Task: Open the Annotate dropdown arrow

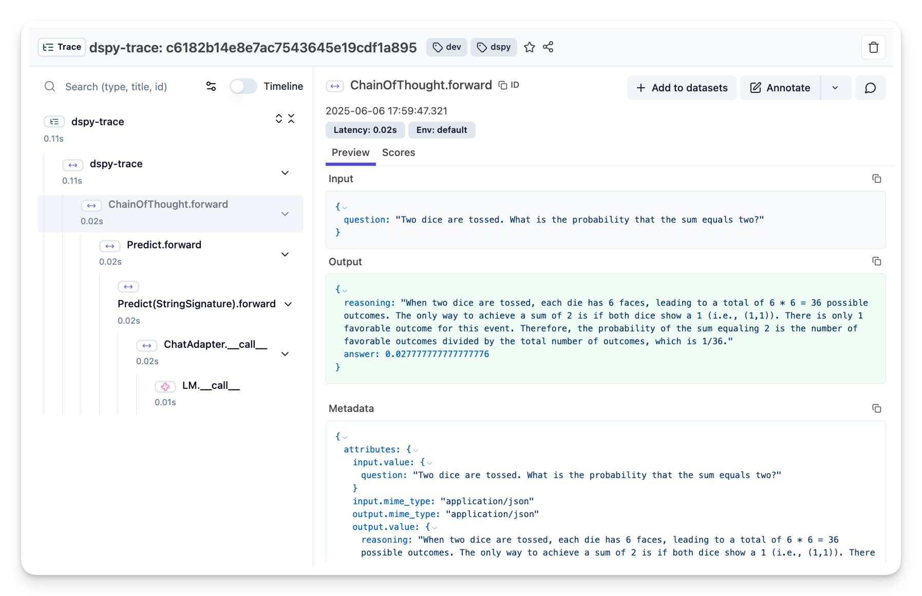Action: 835,88
